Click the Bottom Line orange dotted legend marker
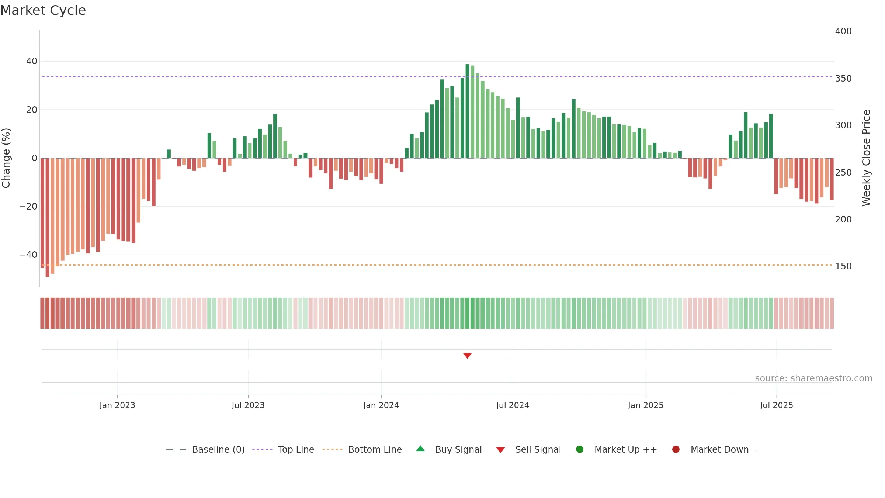 pyautogui.click(x=332, y=449)
